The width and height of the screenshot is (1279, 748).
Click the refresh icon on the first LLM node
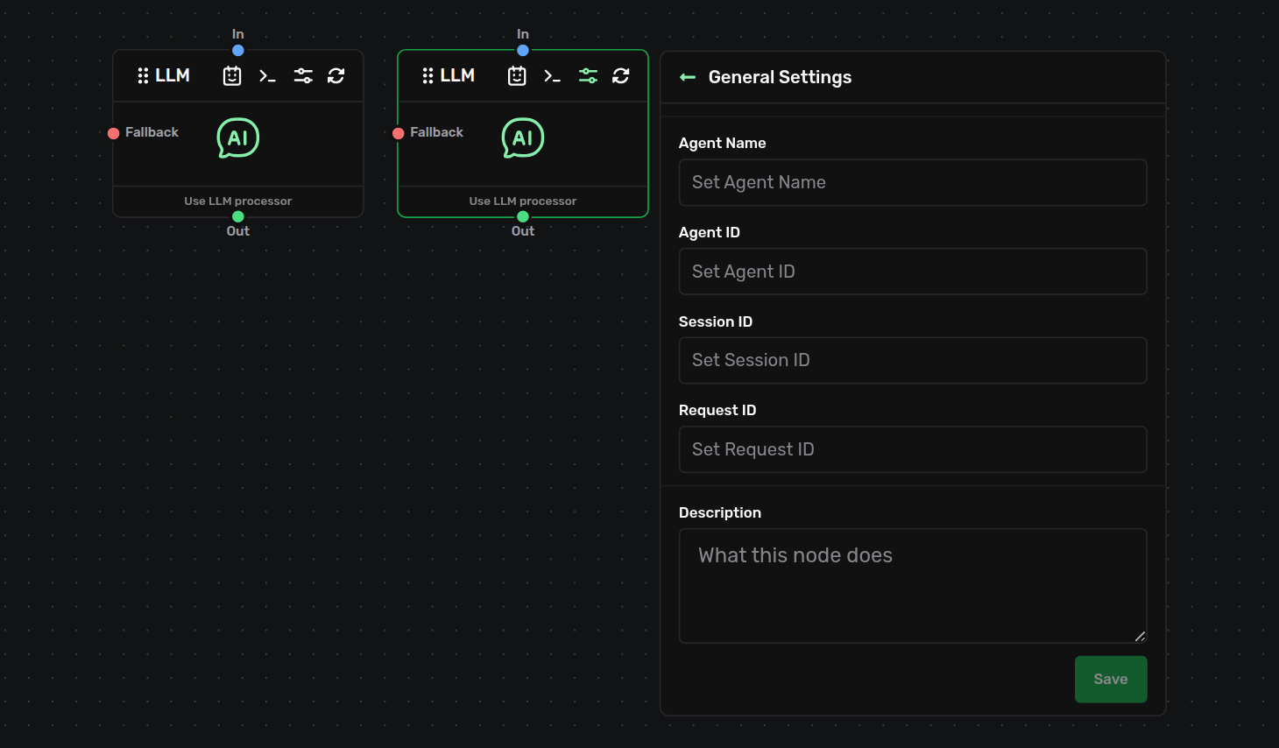click(x=336, y=76)
